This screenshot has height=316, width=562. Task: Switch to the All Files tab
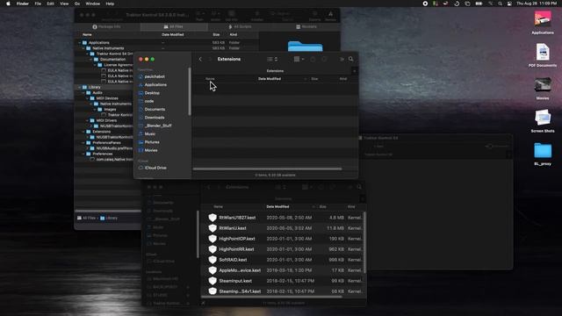(174, 27)
